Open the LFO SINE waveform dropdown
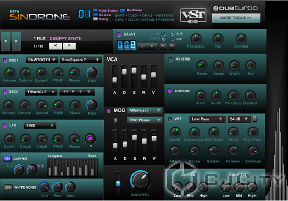 click(40, 126)
